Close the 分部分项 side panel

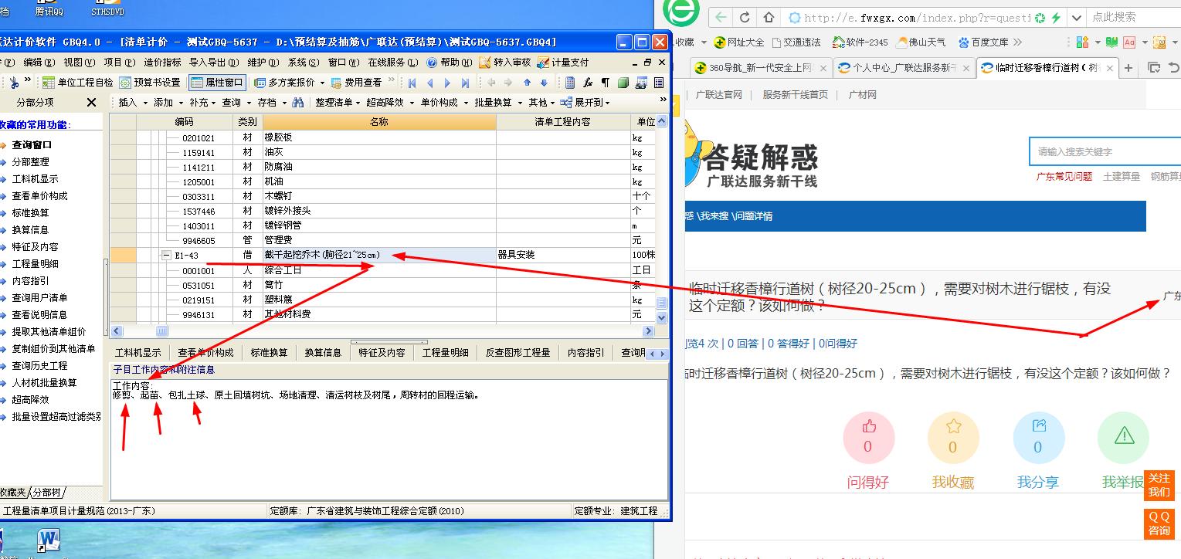pyautogui.click(x=91, y=102)
